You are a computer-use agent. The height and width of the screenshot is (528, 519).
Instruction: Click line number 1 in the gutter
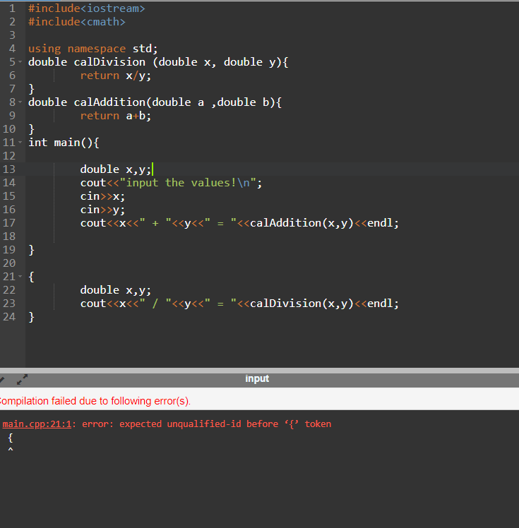click(12, 8)
